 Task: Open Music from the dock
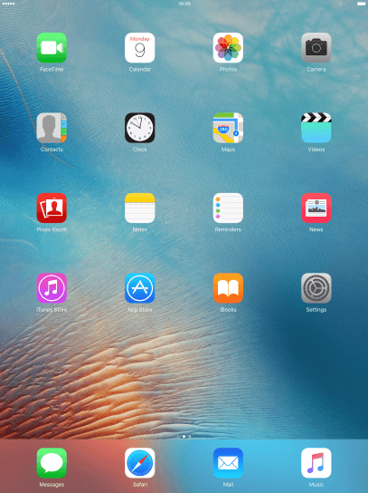click(316, 463)
